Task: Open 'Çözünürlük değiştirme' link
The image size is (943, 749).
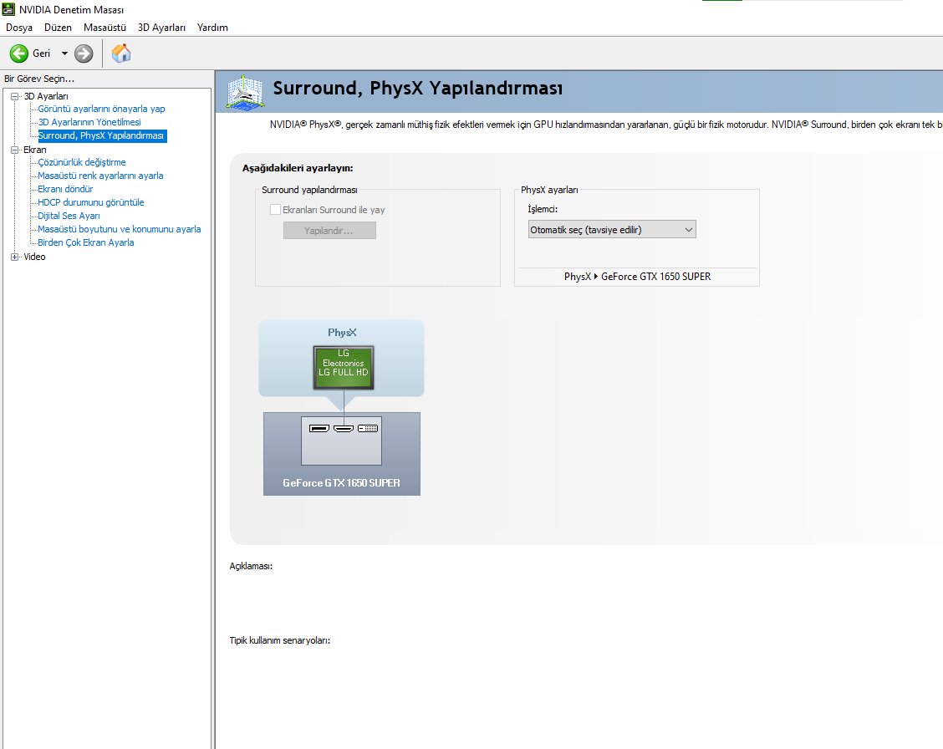Action: click(x=82, y=162)
